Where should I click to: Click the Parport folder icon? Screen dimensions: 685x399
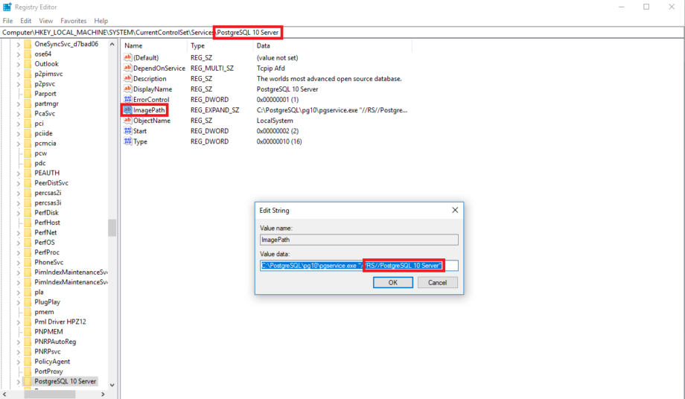28,93
